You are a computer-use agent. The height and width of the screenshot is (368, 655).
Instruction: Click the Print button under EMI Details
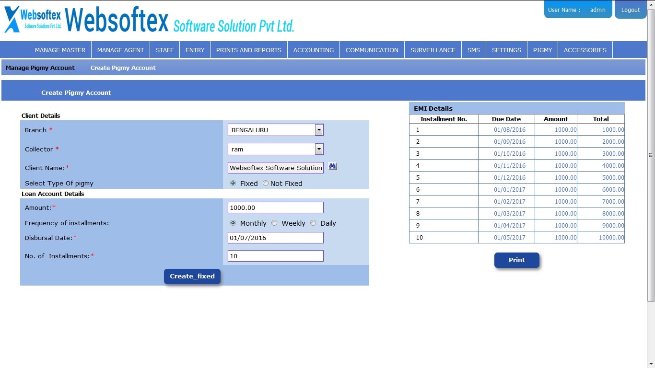[517, 260]
